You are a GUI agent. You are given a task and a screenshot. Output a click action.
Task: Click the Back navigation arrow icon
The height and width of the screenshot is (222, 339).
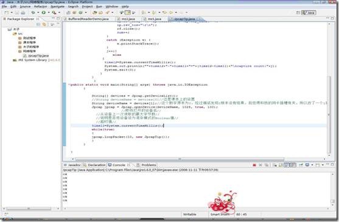tap(171, 13)
